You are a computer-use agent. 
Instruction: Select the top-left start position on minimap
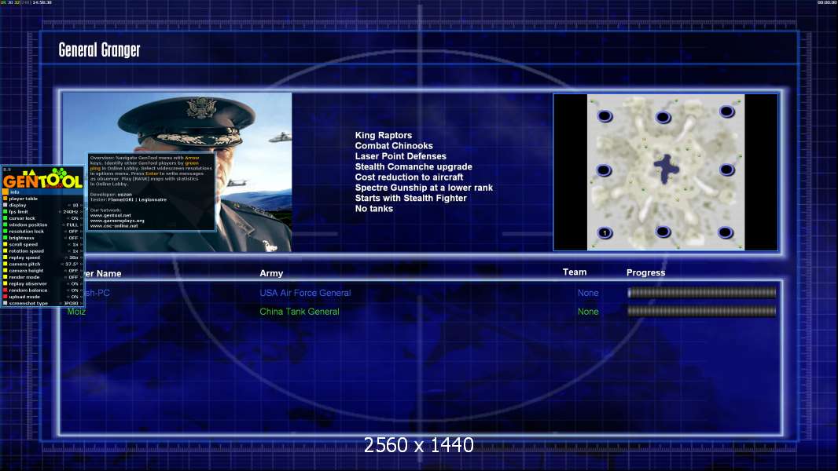point(605,116)
